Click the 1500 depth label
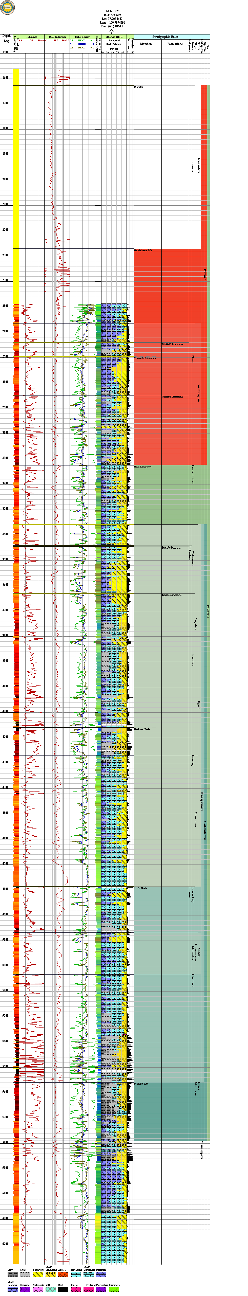Screen dimensions: 248x1296 click(6, 52)
